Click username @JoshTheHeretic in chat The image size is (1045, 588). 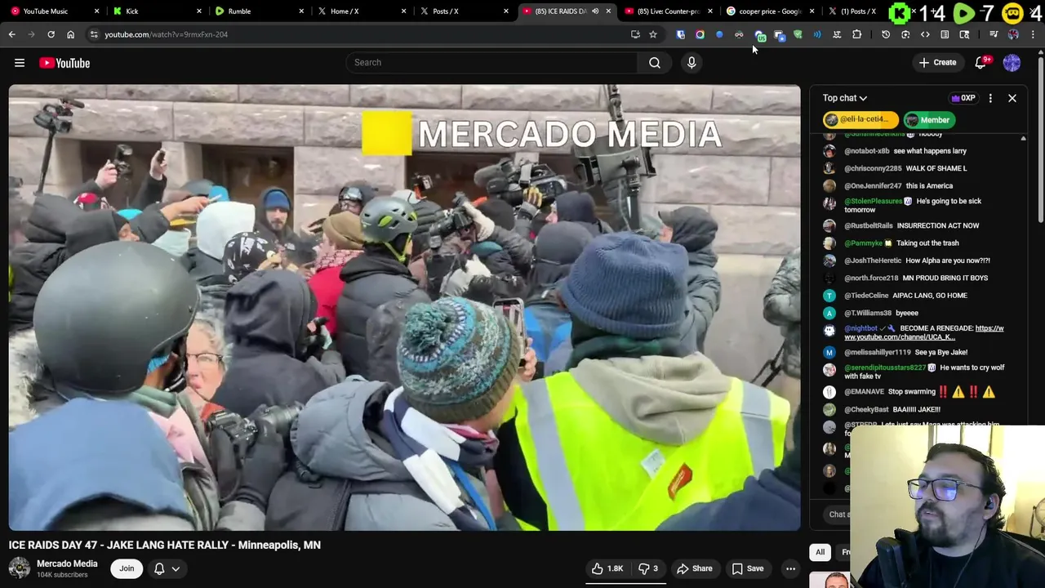point(873,261)
